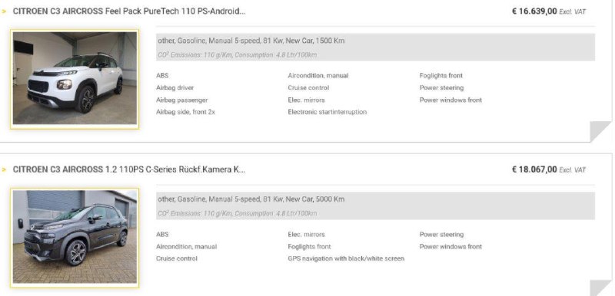Click GPS navigation with black/white screen feature
This screenshot has width=615, height=296.
pyautogui.click(x=346, y=259)
